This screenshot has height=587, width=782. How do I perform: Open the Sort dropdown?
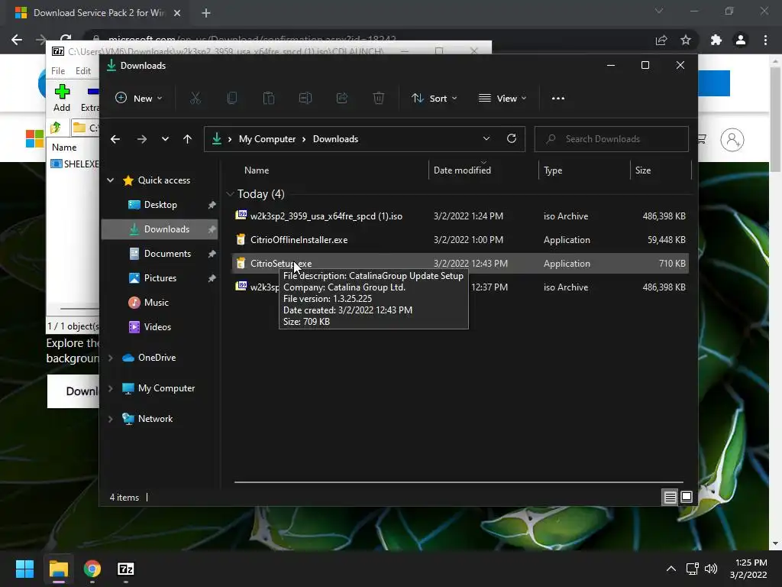pyautogui.click(x=434, y=99)
